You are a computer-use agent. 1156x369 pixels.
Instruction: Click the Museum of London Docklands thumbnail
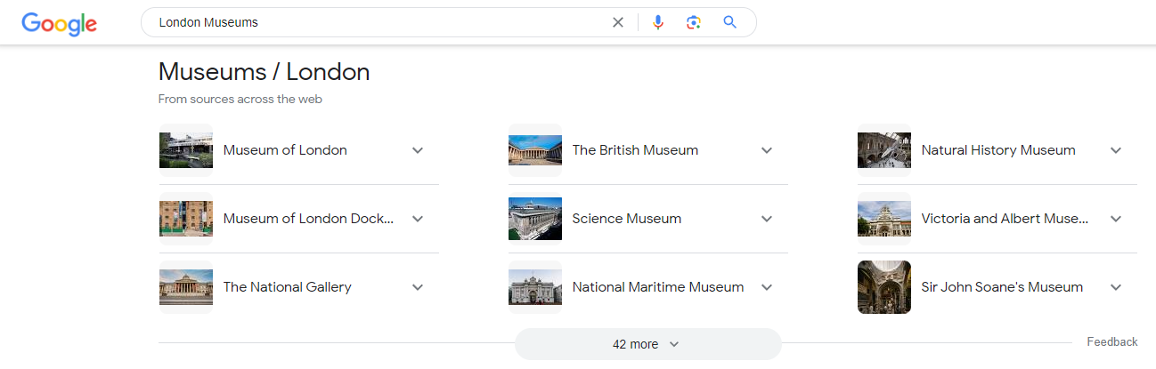pos(186,219)
